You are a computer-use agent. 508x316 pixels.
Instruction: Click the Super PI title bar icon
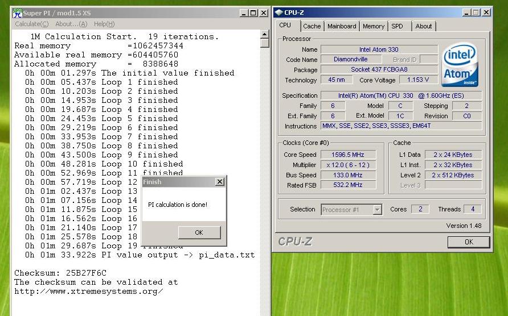click(x=17, y=13)
